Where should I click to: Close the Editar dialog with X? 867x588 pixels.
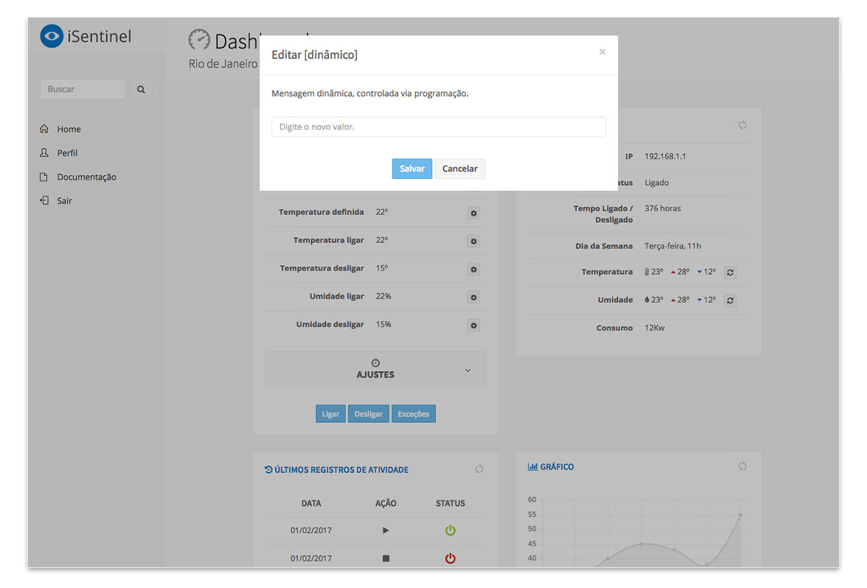click(602, 52)
